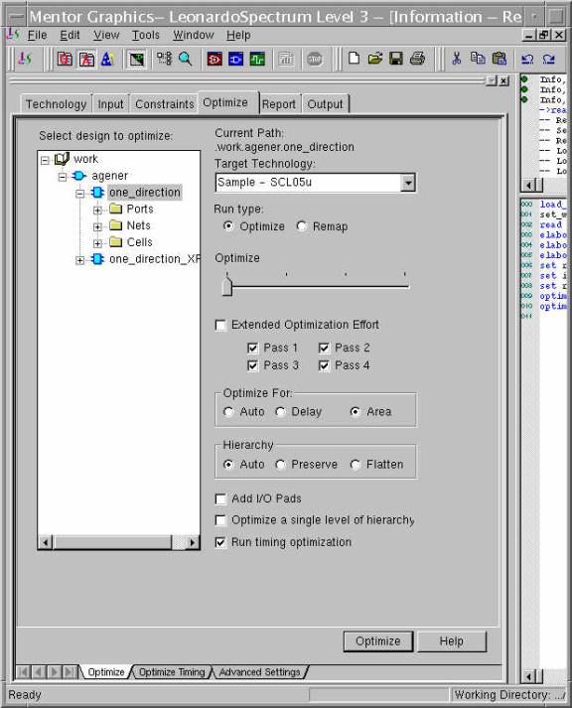Screen dimensions: 572x708
Task: Switch to the Constraints tab
Action: coord(164,104)
